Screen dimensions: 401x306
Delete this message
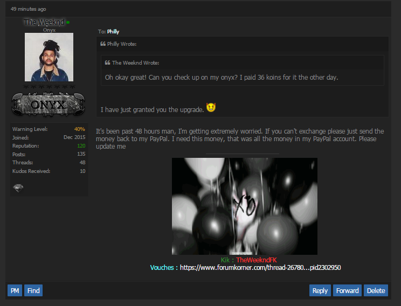coord(376,290)
